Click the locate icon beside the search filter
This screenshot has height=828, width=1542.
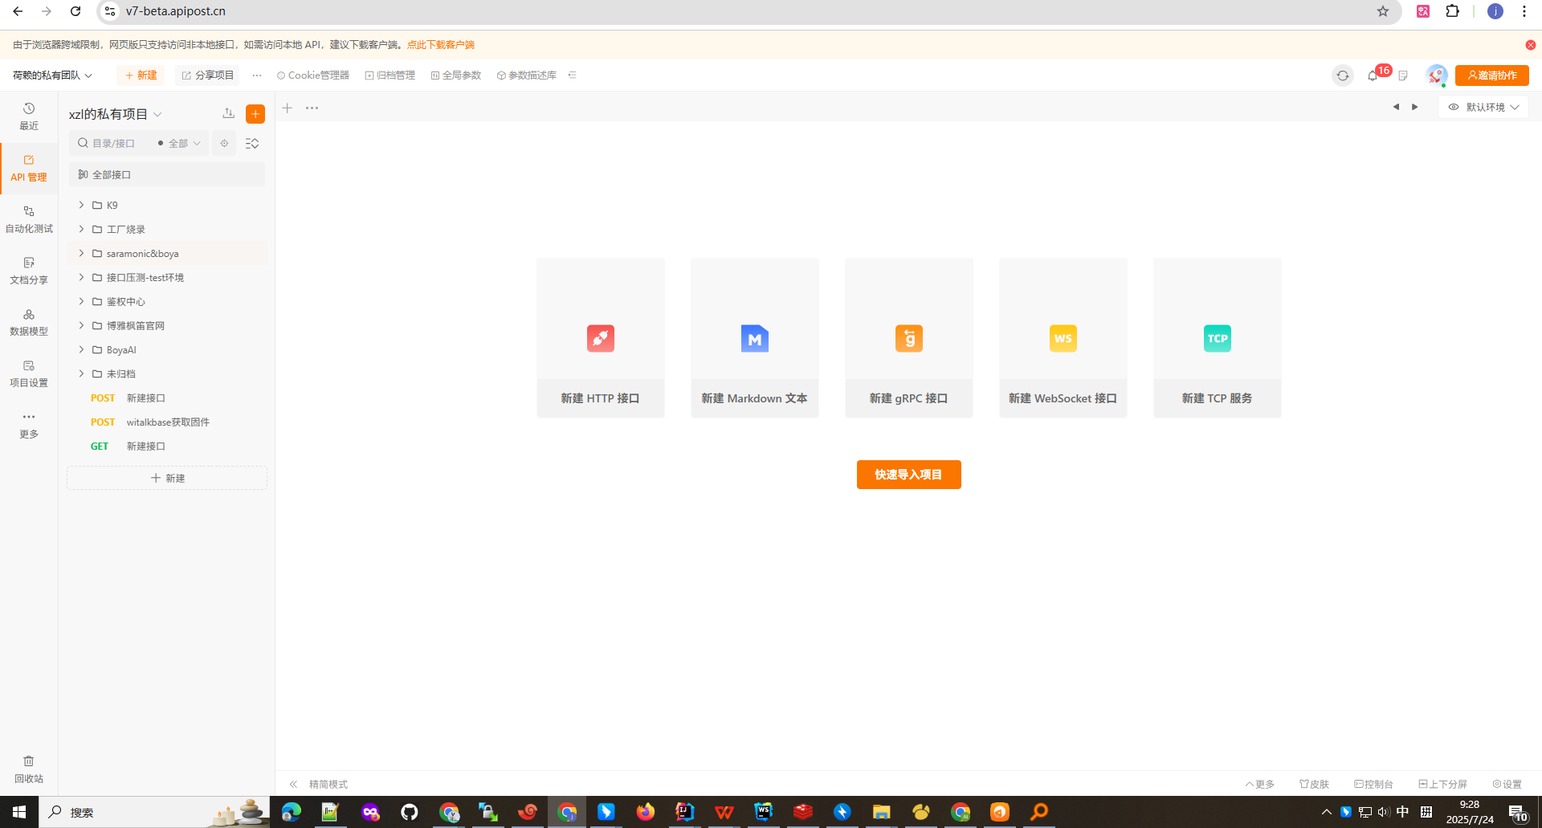pos(224,143)
